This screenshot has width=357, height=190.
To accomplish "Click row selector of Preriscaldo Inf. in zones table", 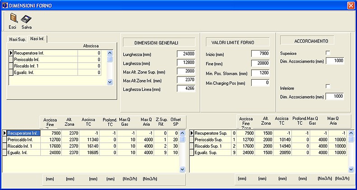I will 5,140.
